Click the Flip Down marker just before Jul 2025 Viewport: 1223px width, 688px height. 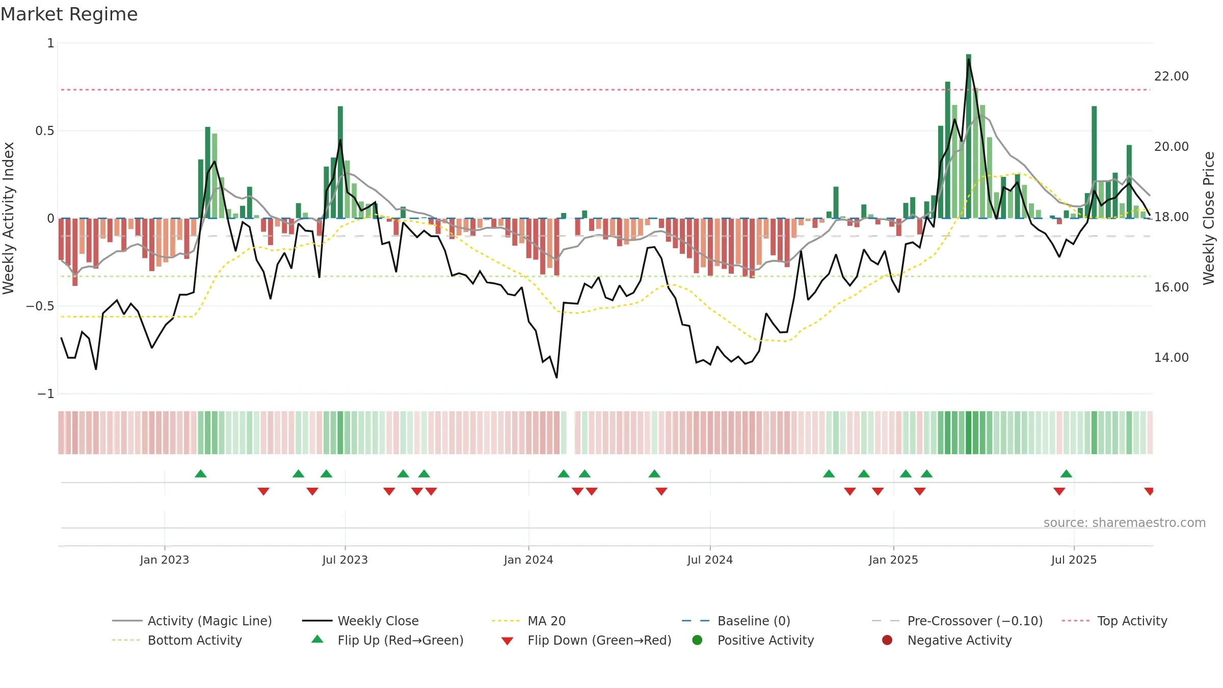tap(1059, 491)
